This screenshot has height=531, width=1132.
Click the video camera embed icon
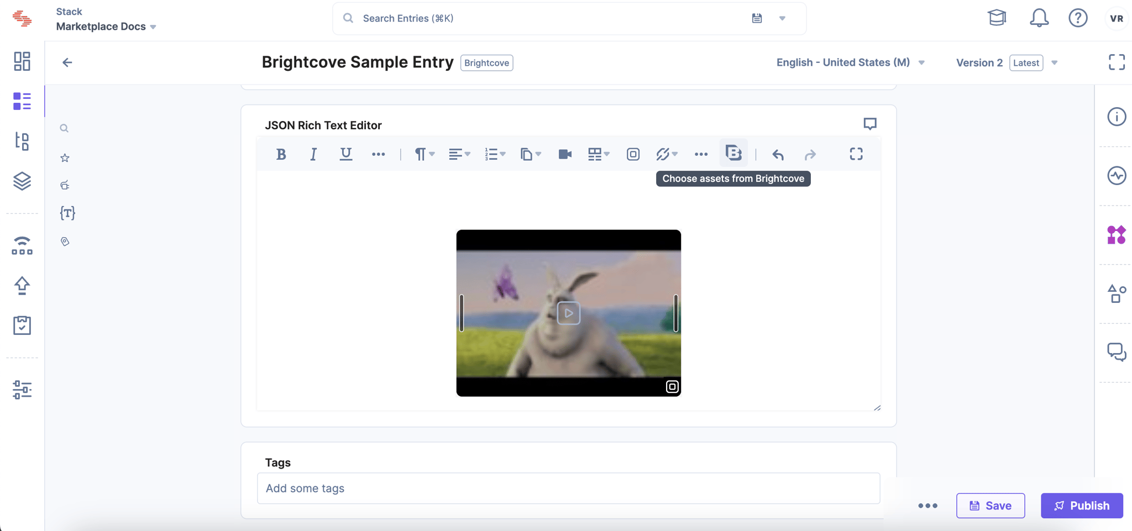(x=565, y=154)
